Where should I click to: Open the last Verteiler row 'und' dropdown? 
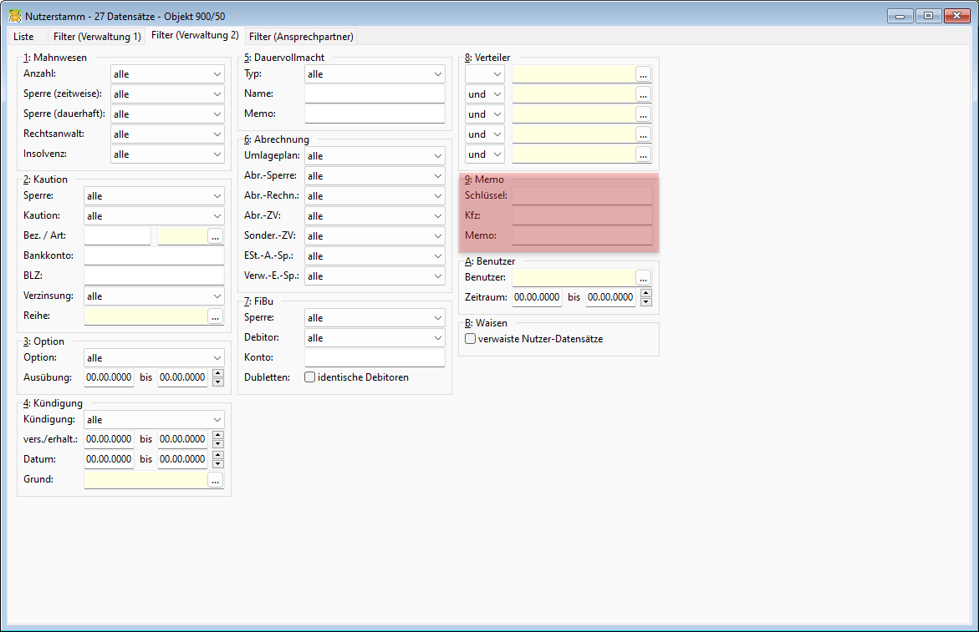click(485, 154)
